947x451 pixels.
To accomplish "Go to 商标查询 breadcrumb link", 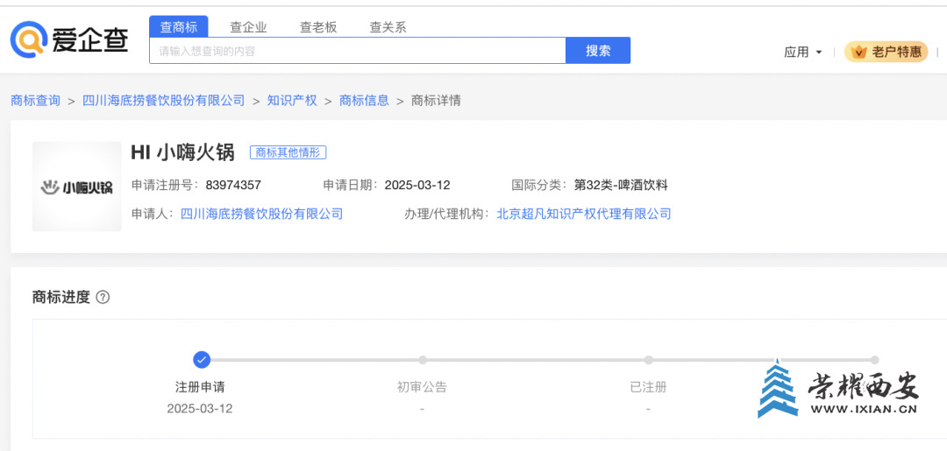I will pos(36,101).
